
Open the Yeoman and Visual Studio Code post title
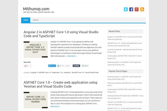coord(60,84)
